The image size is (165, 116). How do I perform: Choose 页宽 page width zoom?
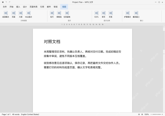pyautogui.click(x=111, y=15)
